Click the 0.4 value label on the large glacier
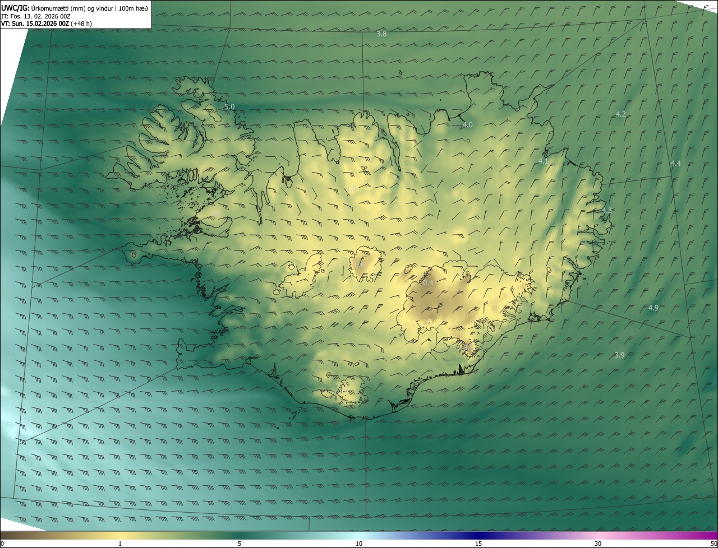This screenshot has width=718, height=548. coord(428,283)
